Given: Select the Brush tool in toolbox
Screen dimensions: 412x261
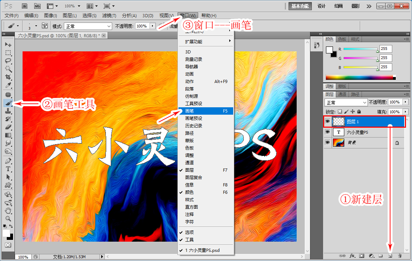Looking at the screenshot, I should coord(8,103).
